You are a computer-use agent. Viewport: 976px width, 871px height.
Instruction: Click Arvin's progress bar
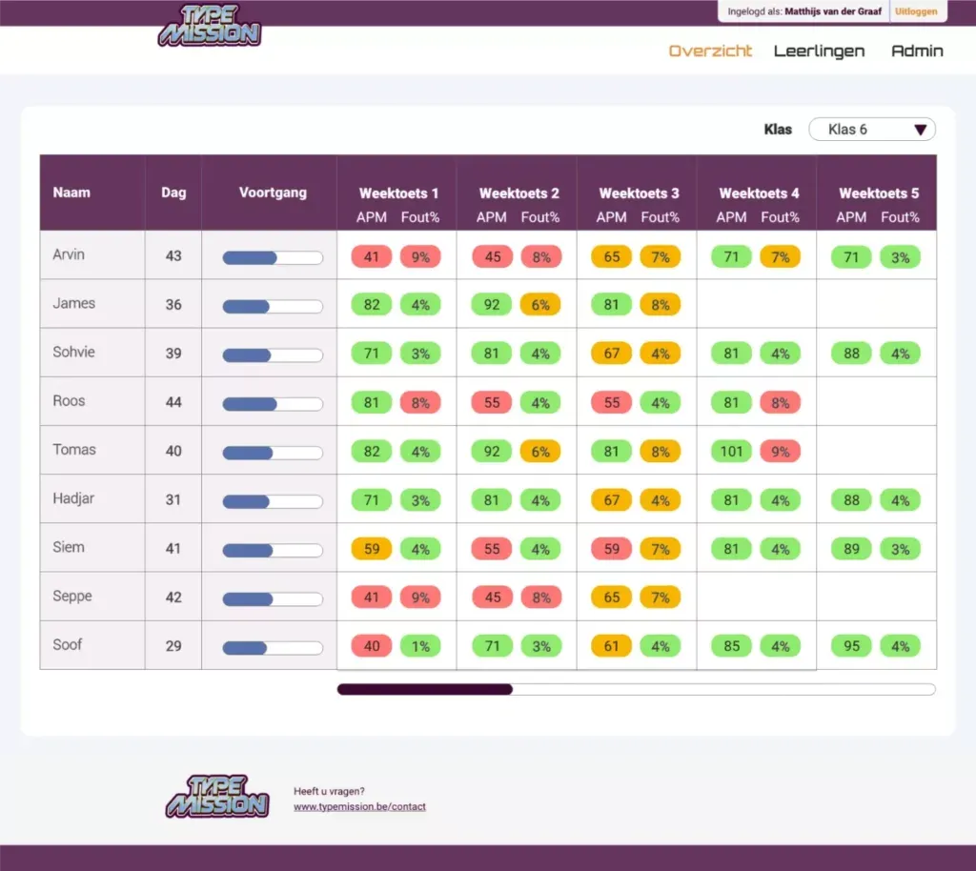273,257
